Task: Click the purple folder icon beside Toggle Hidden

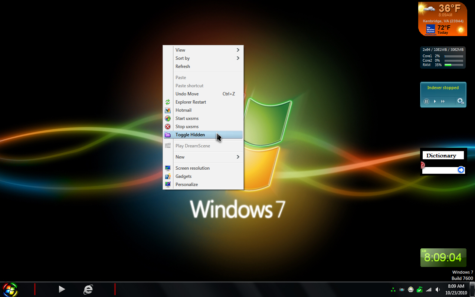Action: [x=168, y=135]
